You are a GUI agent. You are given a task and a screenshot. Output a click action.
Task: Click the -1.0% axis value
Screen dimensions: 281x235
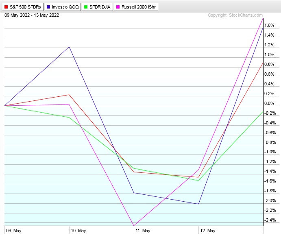coord(270,152)
